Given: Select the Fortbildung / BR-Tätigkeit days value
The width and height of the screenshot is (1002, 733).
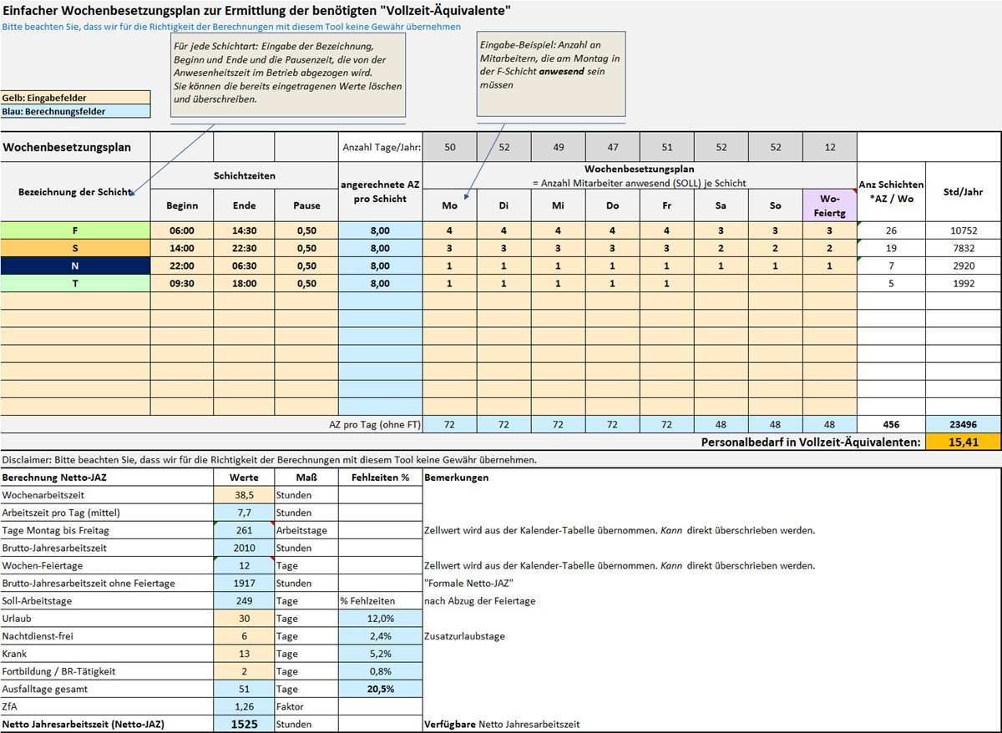Looking at the screenshot, I should tap(243, 671).
